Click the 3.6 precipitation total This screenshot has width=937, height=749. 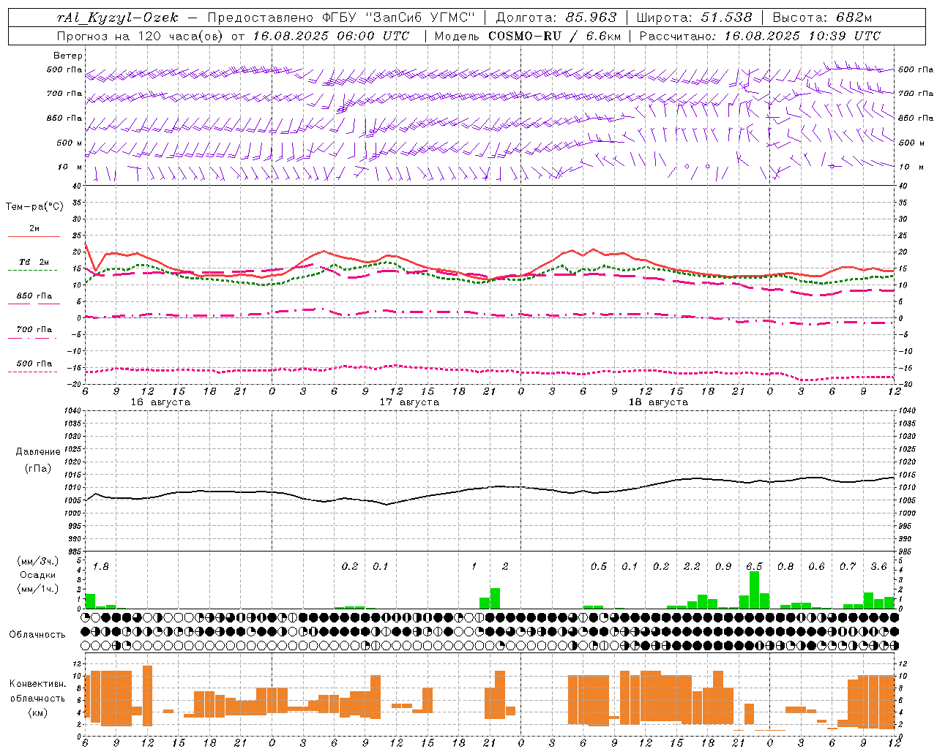pyautogui.click(x=878, y=567)
